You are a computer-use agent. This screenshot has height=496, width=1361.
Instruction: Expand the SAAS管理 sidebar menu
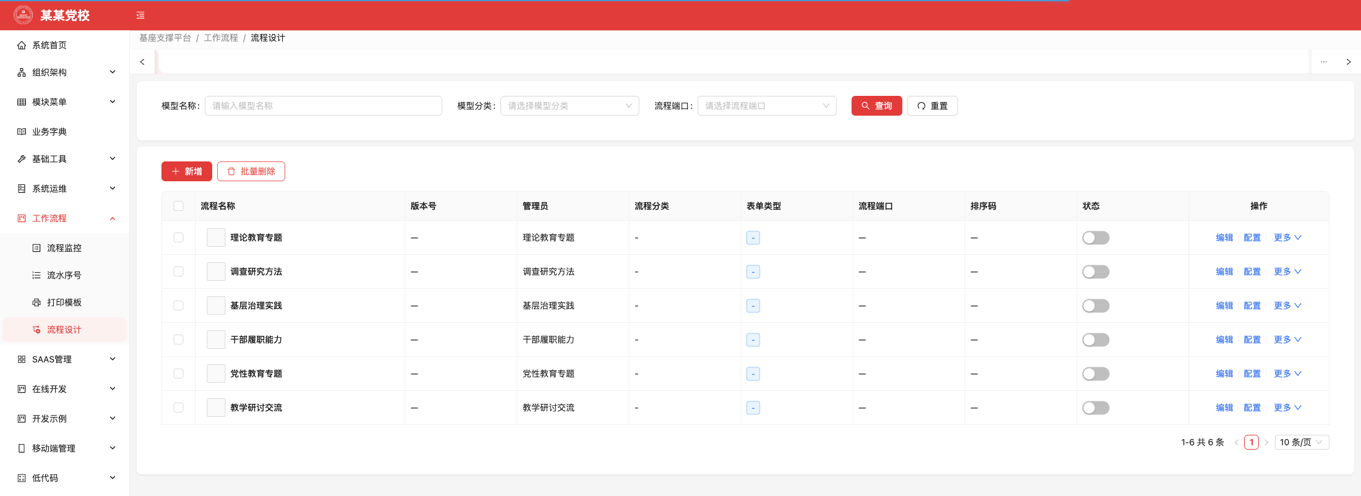64,359
